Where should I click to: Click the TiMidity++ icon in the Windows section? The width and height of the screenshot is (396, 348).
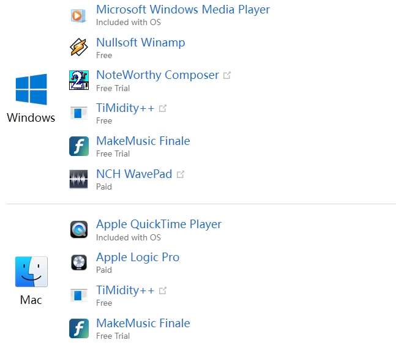(x=79, y=113)
